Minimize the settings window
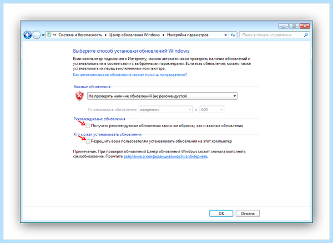This screenshot has width=333, height=243. coord(283,26)
